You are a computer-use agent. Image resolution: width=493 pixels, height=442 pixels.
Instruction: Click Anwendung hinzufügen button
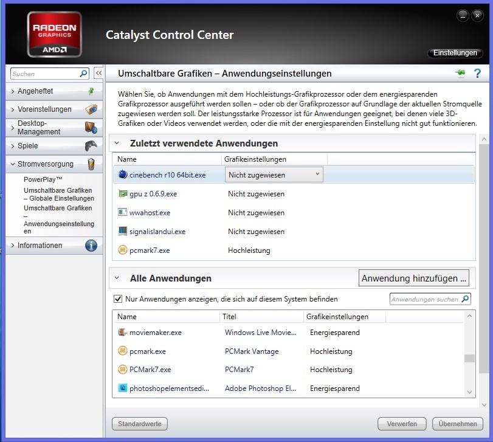tap(414, 278)
